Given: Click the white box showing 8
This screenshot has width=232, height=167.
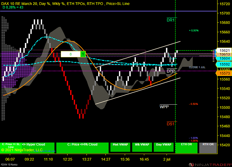Looking at the screenshot, I should tap(71, 54).
